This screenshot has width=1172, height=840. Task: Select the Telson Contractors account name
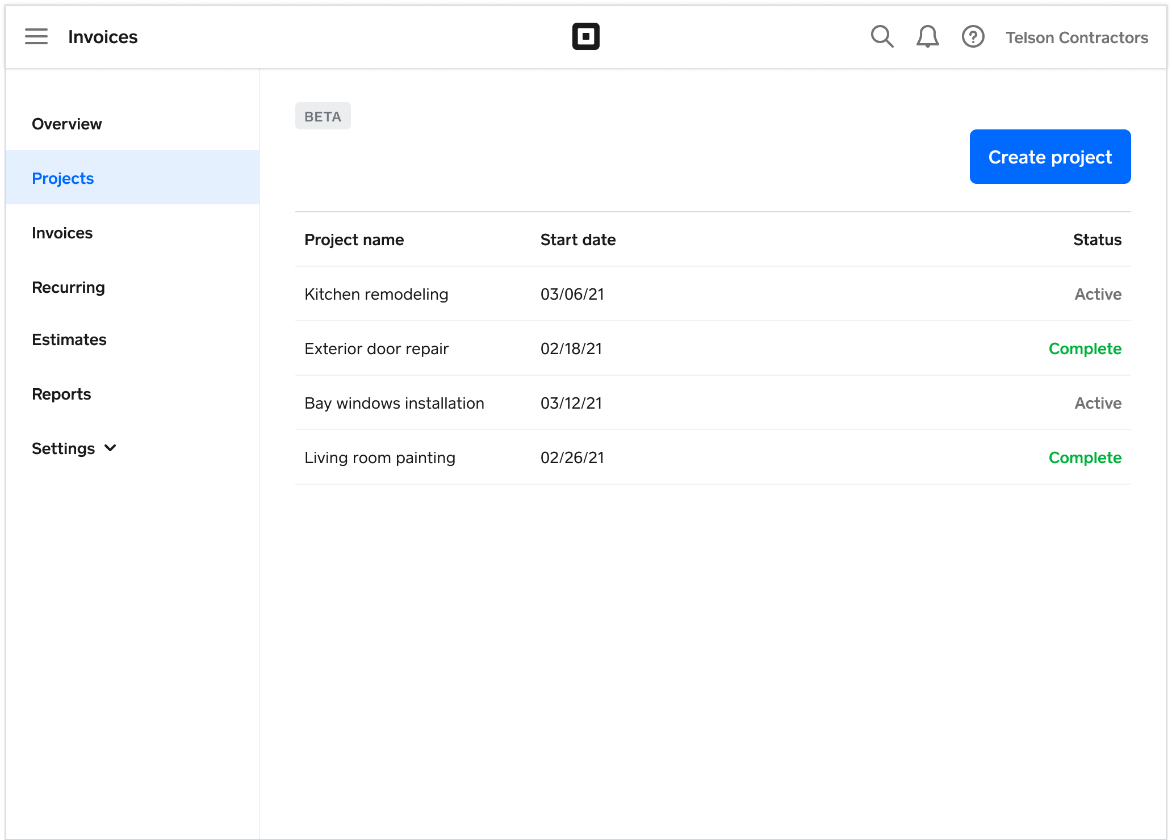[1077, 37]
